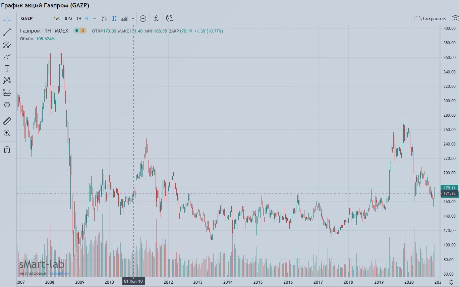
Task: Open the chart patterns tool
Action: point(7,80)
